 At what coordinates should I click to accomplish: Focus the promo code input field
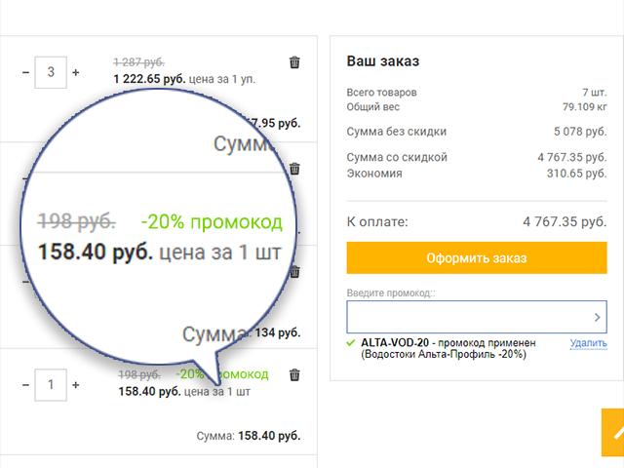(x=468, y=317)
